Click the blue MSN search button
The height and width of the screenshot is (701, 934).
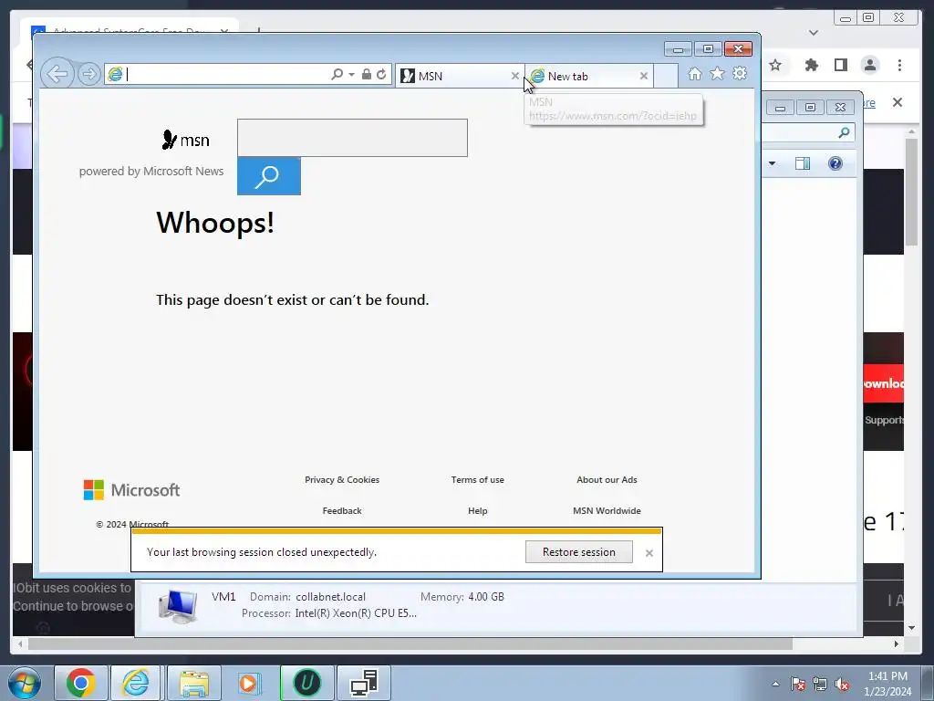(269, 176)
